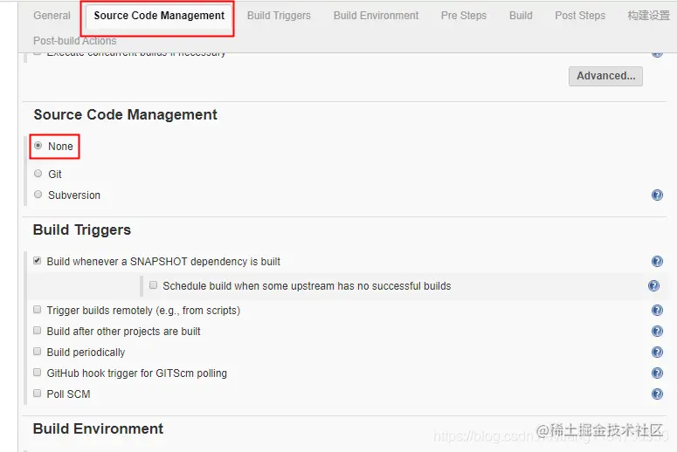Go to the Post-build Actions tab
The image size is (677, 452).
[x=75, y=41]
